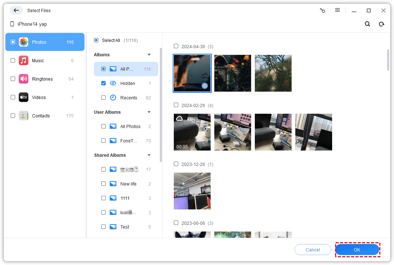Click the back arrow button
This screenshot has width=394, height=265.
[x=16, y=10]
